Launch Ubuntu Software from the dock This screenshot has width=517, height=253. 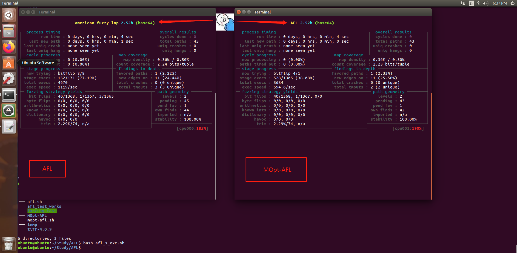click(8, 63)
